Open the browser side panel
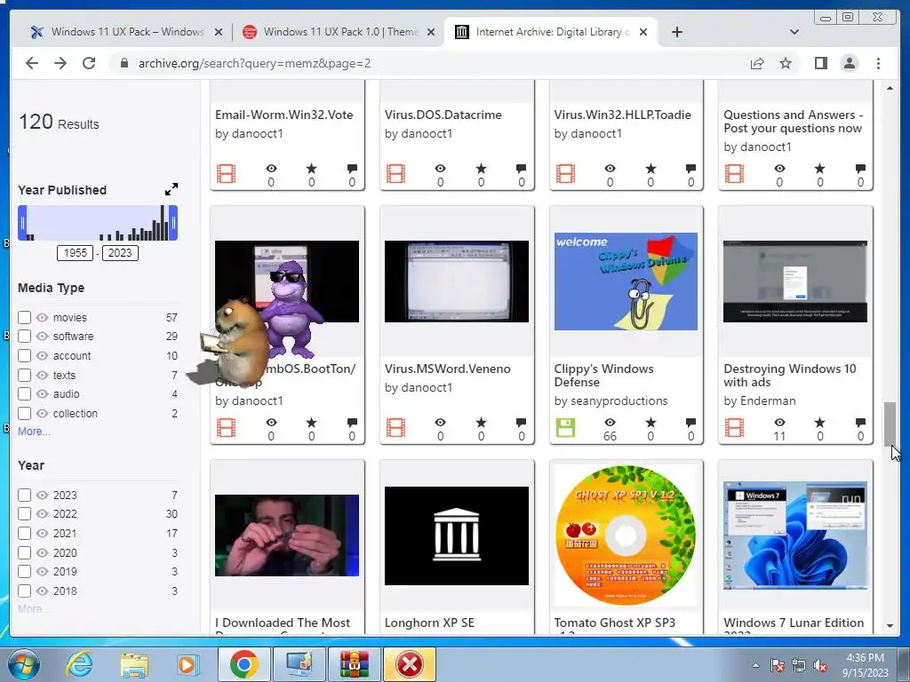 [x=820, y=63]
